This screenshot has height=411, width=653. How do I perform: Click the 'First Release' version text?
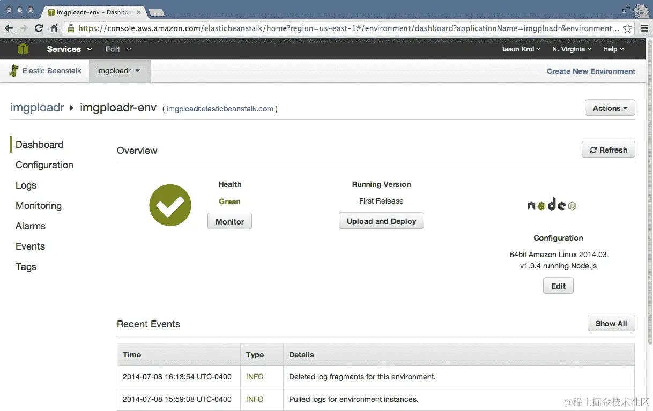[381, 201]
